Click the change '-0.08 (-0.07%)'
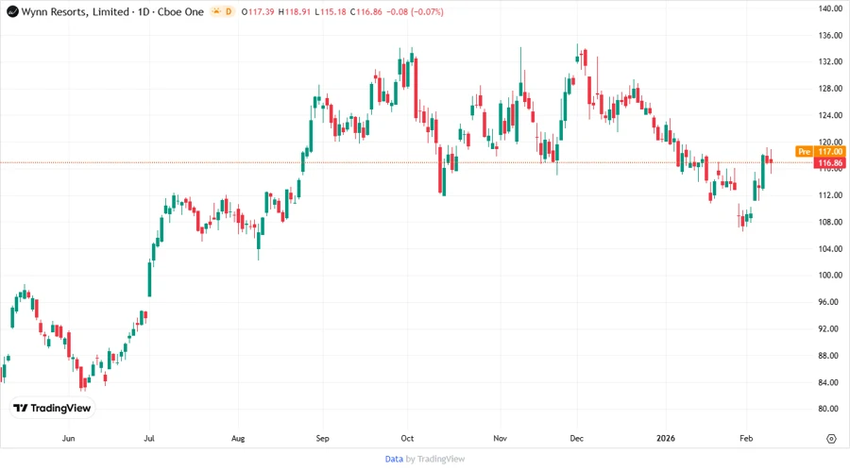Image resolution: width=850 pixels, height=470 pixels. coord(415,11)
